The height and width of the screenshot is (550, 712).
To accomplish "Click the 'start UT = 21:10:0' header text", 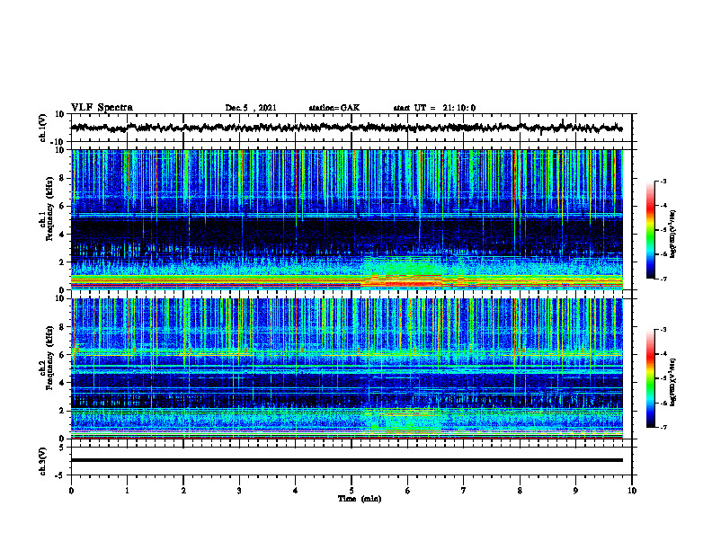I will coord(434,108).
